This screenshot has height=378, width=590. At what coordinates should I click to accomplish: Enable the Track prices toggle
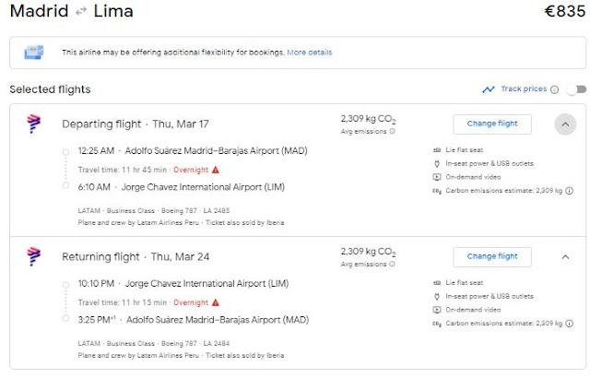[x=576, y=89]
